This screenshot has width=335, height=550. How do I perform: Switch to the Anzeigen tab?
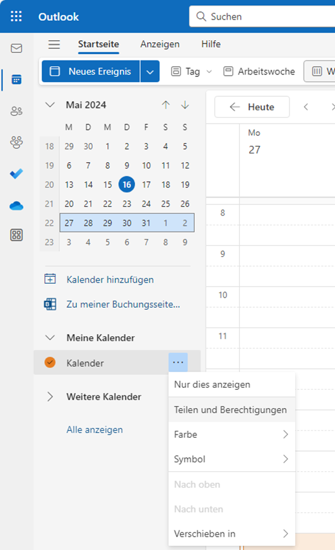[x=160, y=44]
